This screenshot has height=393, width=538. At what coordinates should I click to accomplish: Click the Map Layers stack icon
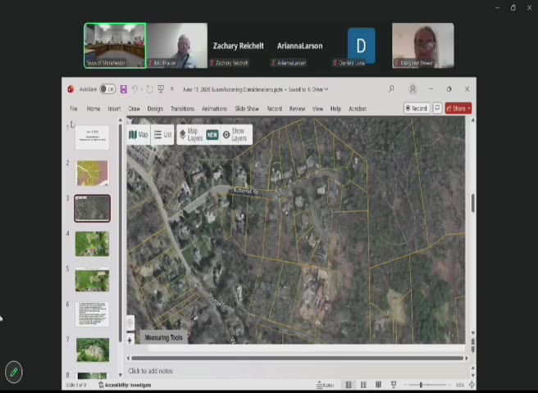click(x=183, y=134)
